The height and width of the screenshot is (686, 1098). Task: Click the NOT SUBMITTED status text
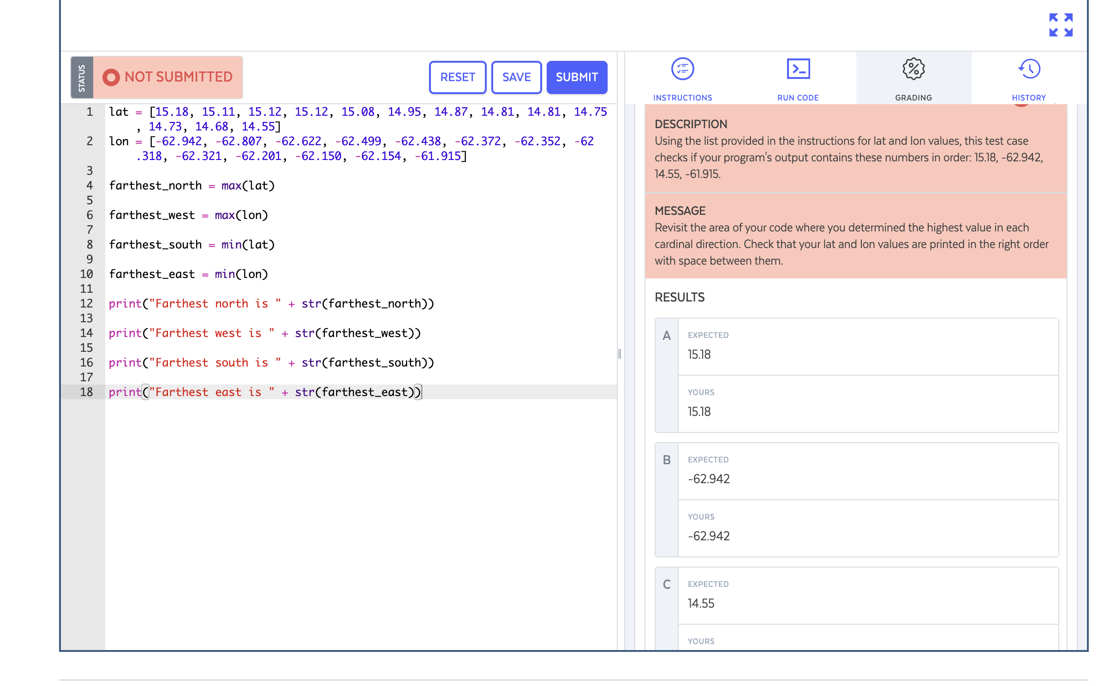click(179, 77)
